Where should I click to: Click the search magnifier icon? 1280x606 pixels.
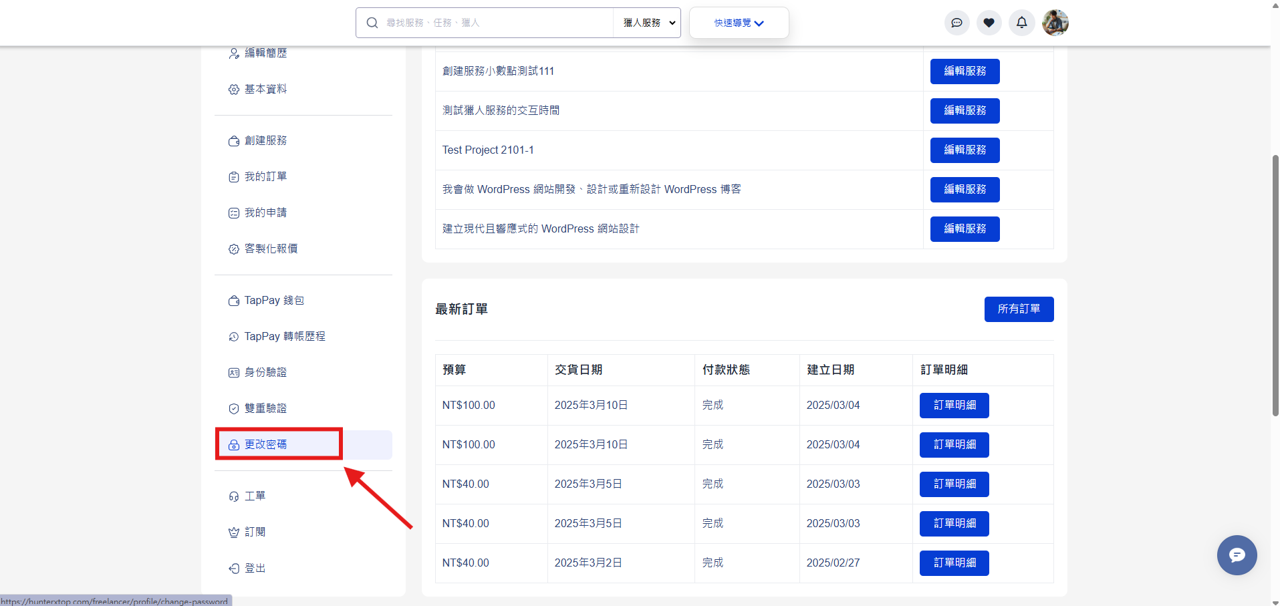coord(372,23)
